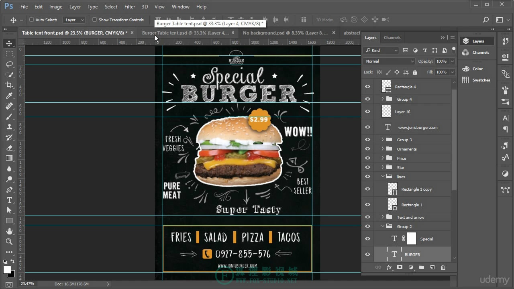514x289 pixels.
Task: Open the Normal blend mode dropdown
Action: [x=389, y=61]
